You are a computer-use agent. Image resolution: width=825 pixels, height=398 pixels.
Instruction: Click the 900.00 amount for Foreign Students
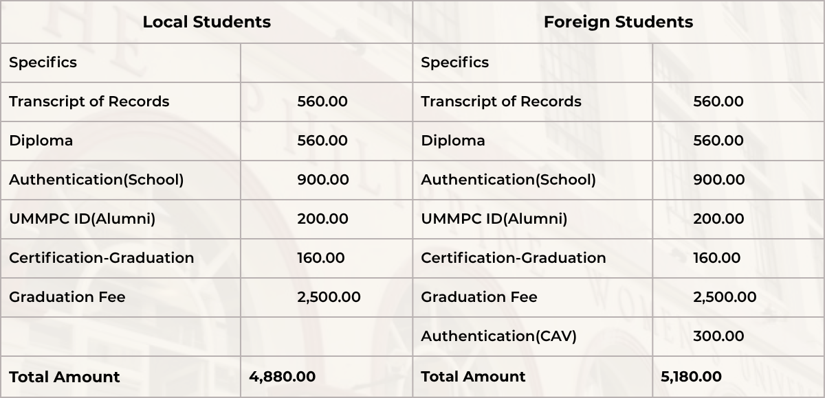[x=718, y=180]
